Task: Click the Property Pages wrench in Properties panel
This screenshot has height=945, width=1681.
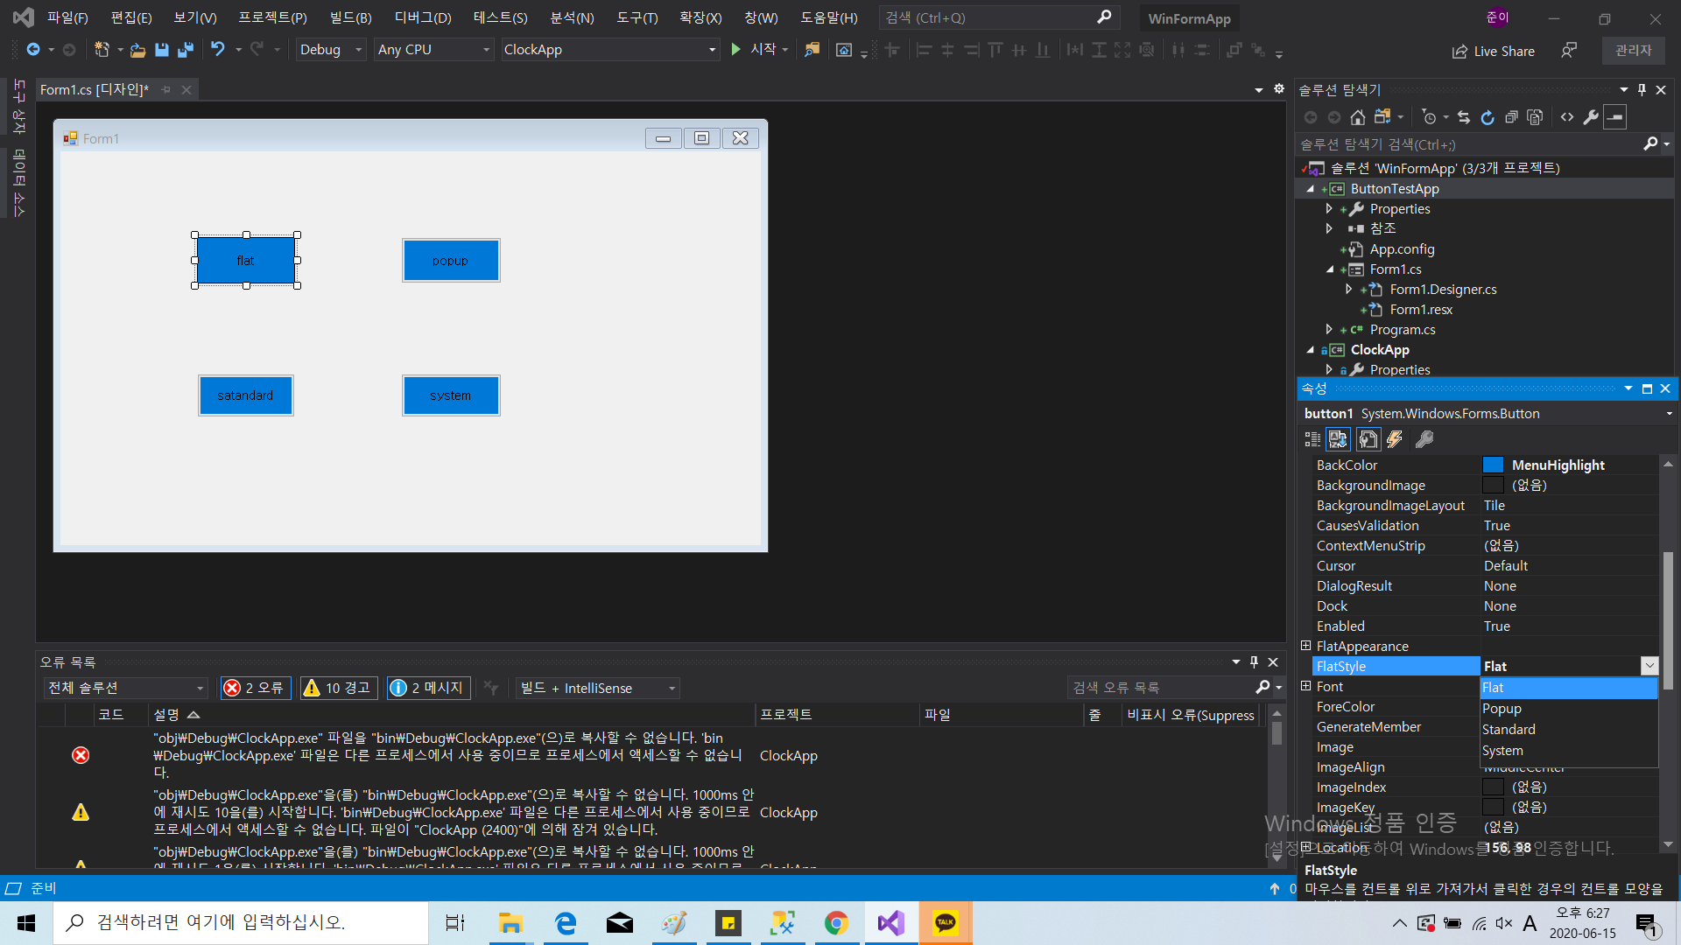Action: [1424, 439]
